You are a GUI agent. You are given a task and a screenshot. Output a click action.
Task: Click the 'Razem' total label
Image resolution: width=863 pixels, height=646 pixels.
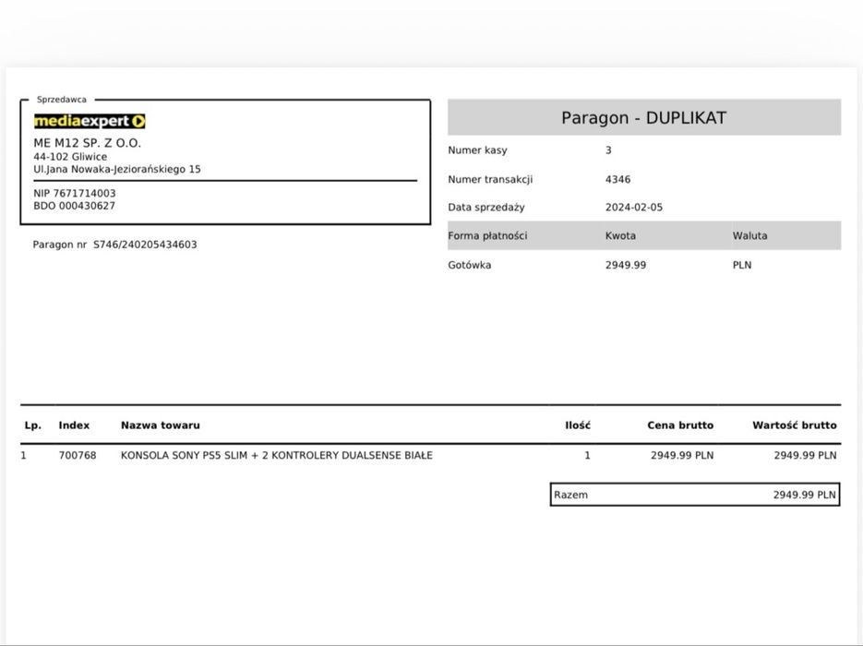(x=570, y=495)
